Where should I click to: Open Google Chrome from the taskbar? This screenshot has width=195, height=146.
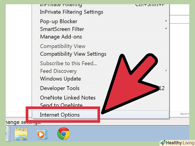point(63,134)
